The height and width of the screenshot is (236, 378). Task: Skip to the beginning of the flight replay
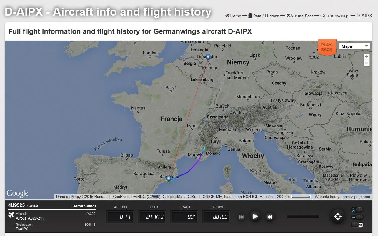241,217
